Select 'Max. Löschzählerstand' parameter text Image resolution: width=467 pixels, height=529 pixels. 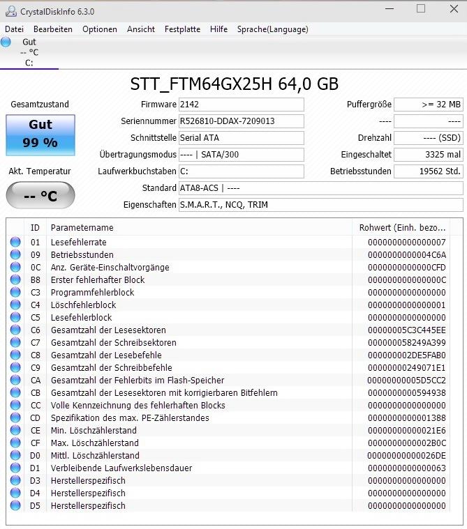[x=95, y=443]
